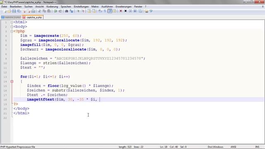Viewport: 265px width, 149px height.
Task: Click line number 9 in the margin
Action: click(x=6, y=59)
